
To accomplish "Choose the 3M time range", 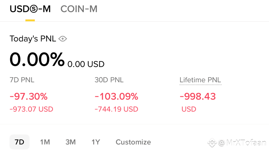I will [x=70, y=142].
